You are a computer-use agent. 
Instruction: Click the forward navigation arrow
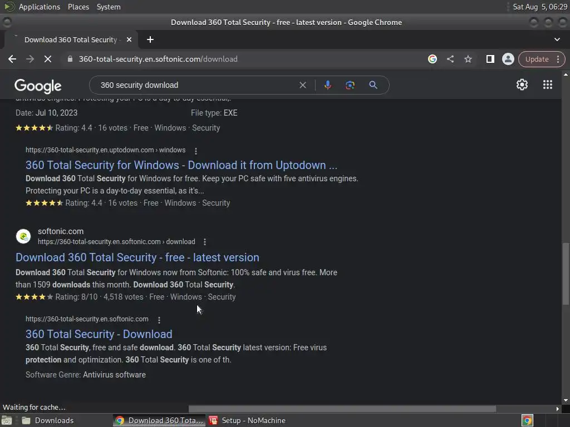(x=30, y=59)
